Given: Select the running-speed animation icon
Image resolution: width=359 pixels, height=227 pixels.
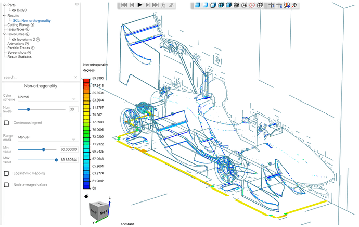Looking at the screenshot, I should pyautogui.click(x=171, y=5).
